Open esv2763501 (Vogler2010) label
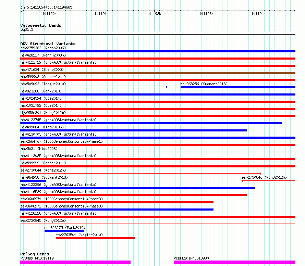 79,235
